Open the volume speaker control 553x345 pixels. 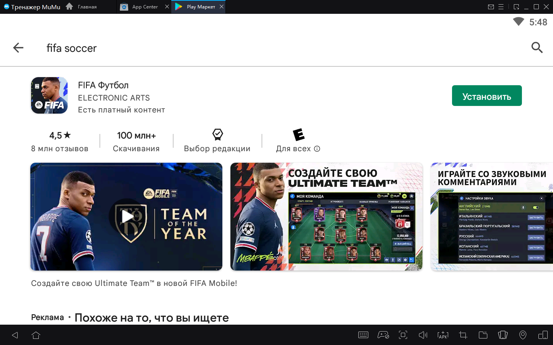pos(423,335)
